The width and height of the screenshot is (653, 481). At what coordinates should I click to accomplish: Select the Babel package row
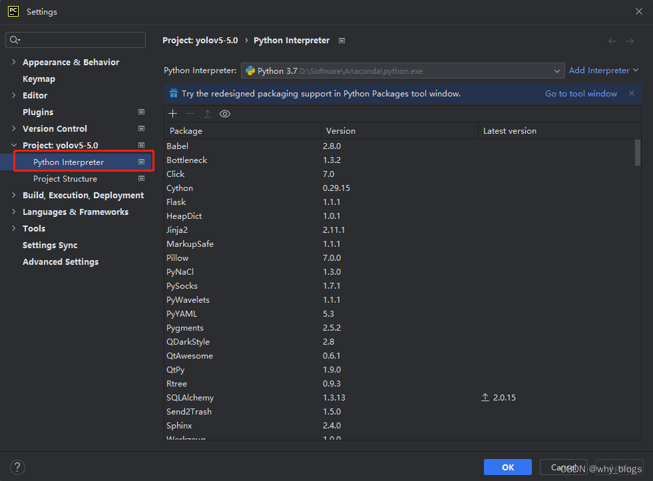pyautogui.click(x=399, y=146)
